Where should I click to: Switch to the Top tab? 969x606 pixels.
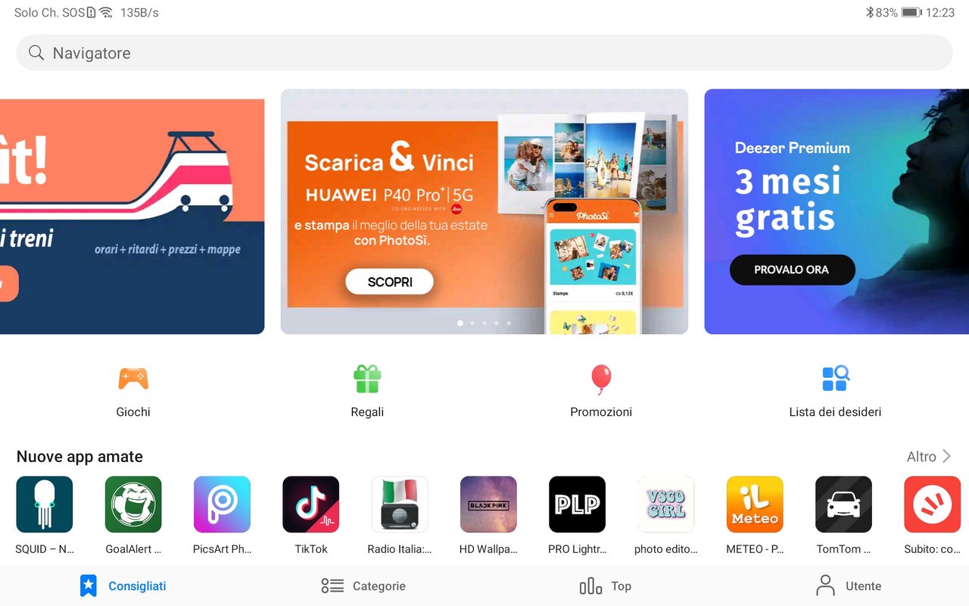[x=605, y=586]
